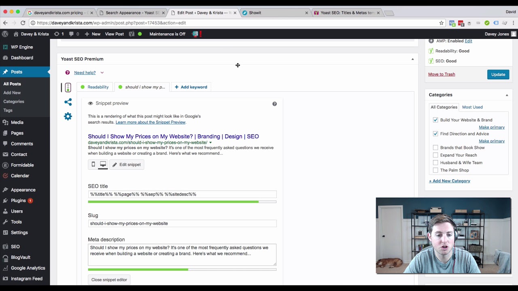Click the SEO title length progress bar
This screenshot has width=518, height=291.
pyautogui.click(x=182, y=202)
